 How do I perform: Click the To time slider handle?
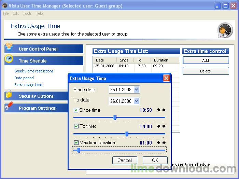point(127,134)
